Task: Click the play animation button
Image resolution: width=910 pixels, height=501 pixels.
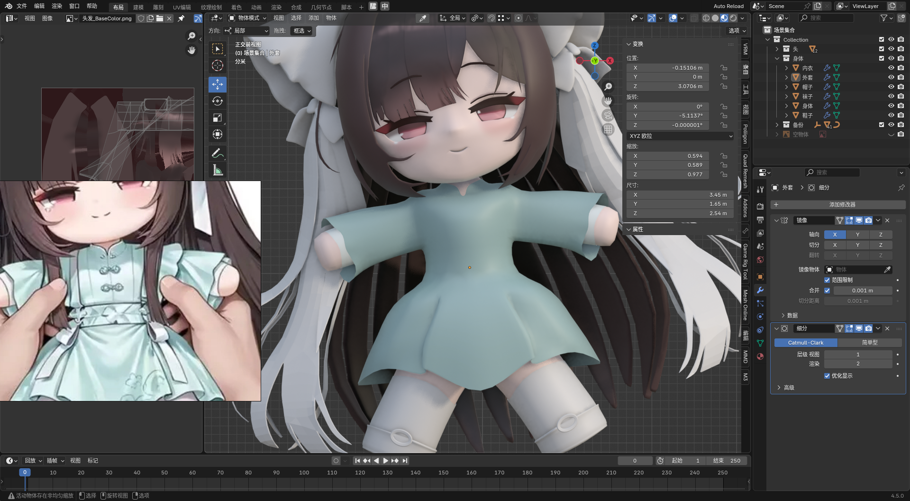Action: click(x=385, y=461)
